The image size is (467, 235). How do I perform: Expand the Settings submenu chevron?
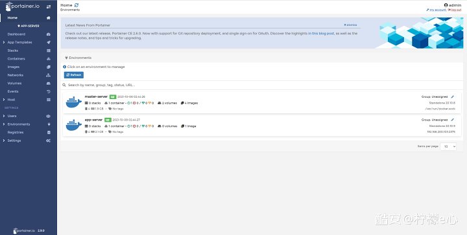pyautogui.click(x=4, y=140)
